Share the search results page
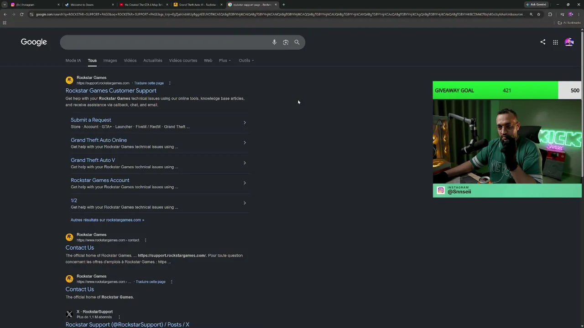 point(543,42)
